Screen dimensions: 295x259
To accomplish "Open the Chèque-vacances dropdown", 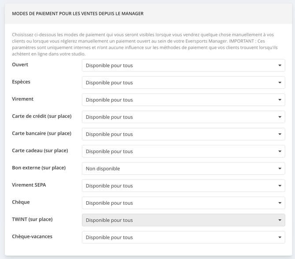I will 184,237.
